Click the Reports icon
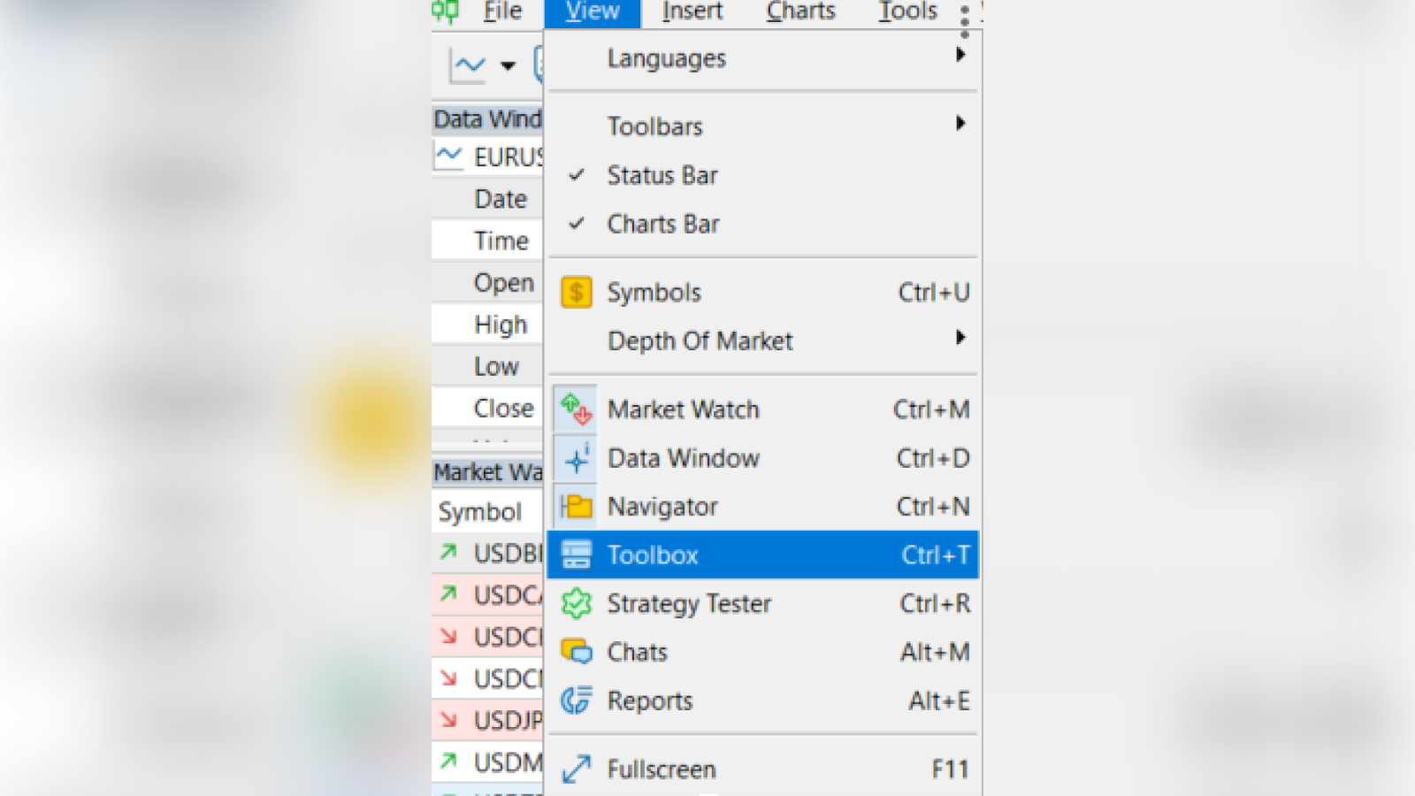 click(577, 700)
